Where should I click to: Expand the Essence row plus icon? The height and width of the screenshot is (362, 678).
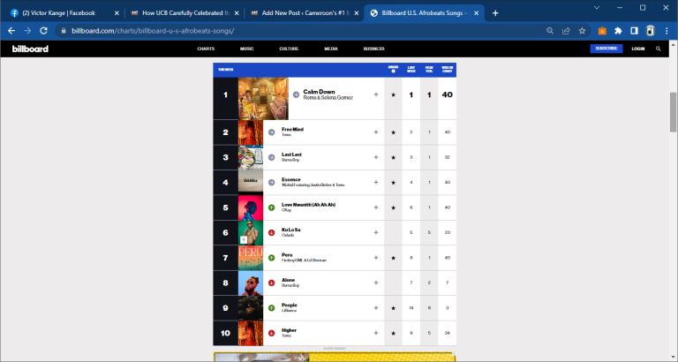tap(376, 182)
